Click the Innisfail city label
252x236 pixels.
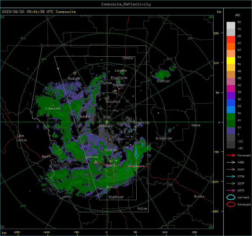click(113, 102)
